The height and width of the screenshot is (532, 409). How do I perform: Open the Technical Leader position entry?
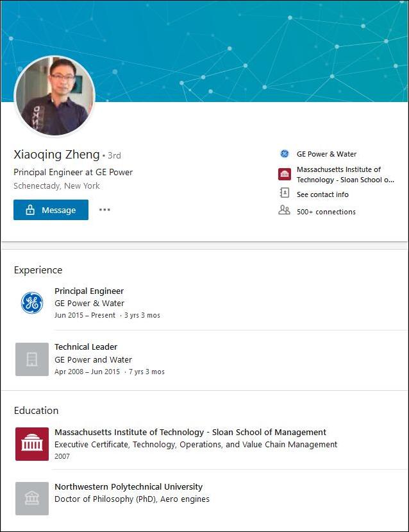tap(86, 347)
